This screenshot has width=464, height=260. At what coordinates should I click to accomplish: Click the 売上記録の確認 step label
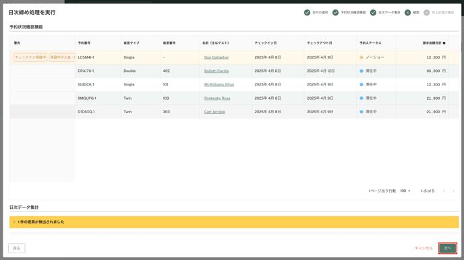click(x=442, y=12)
